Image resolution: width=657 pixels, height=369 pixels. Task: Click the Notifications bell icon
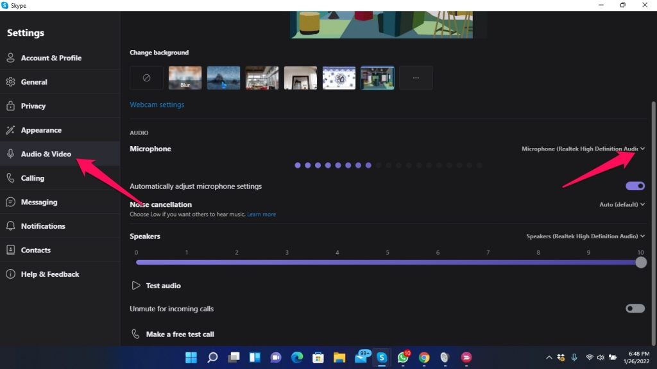pyautogui.click(x=10, y=226)
